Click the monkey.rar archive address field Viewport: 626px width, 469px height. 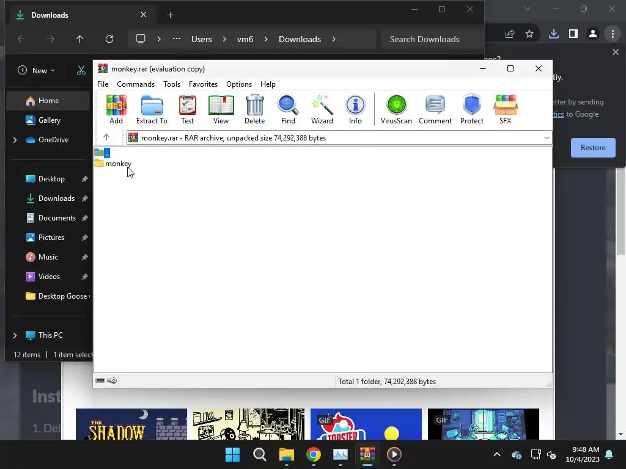[339, 137]
